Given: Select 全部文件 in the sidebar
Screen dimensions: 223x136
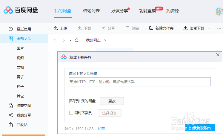Looking at the screenshot, I should click(24, 39).
